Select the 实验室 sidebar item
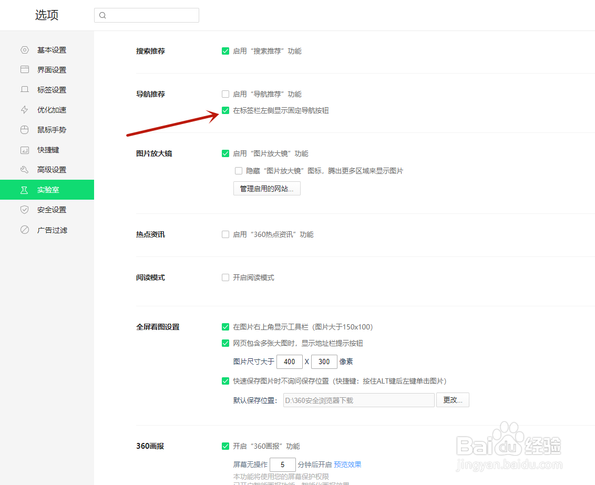Image resolution: width=595 pixels, height=485 pixels. pos(47,190)
